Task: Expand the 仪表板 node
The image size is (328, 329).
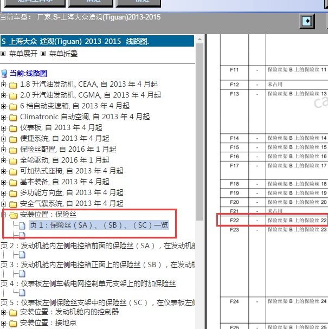Action: click(3, 128)
